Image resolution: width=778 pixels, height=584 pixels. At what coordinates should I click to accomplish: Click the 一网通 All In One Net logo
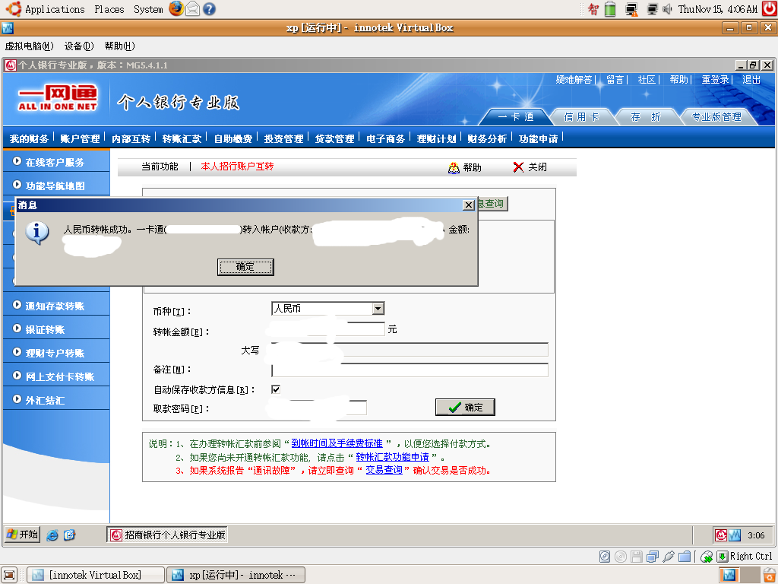58,98
